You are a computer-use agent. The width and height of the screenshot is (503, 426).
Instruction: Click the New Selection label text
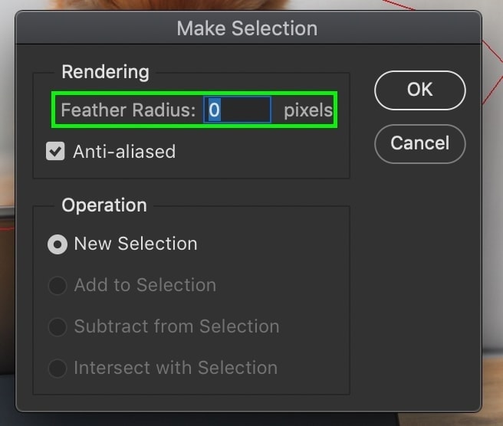[136, 244]
